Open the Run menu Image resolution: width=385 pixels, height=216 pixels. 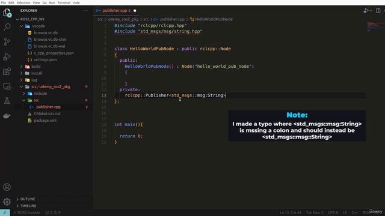tap(52, 2)
